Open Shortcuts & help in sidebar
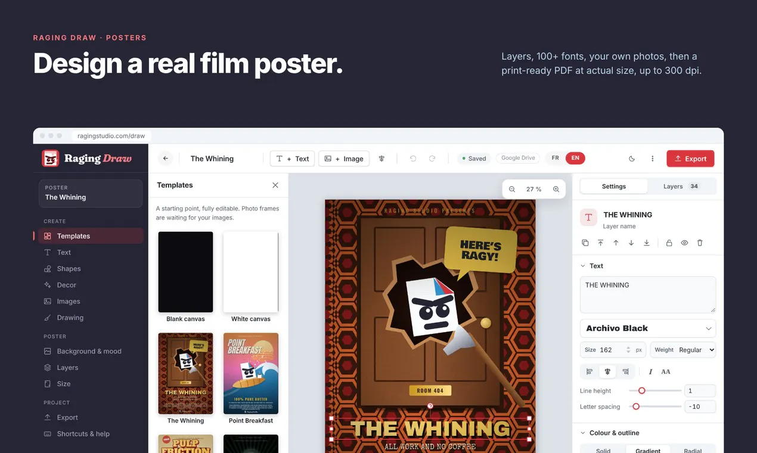 (91, 434)
